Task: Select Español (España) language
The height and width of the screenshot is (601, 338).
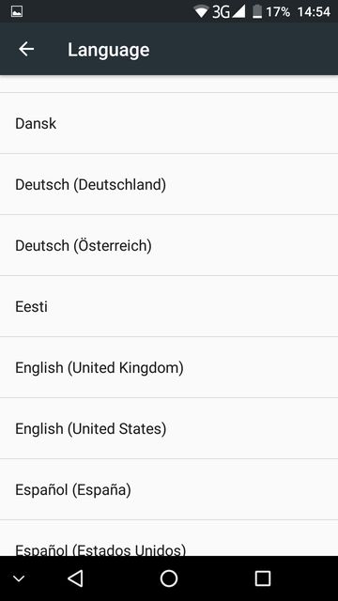Action: click(x=169, y=489)
